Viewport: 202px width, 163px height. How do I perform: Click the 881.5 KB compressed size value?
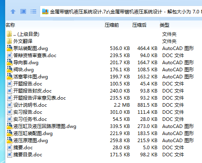(147, 105)
